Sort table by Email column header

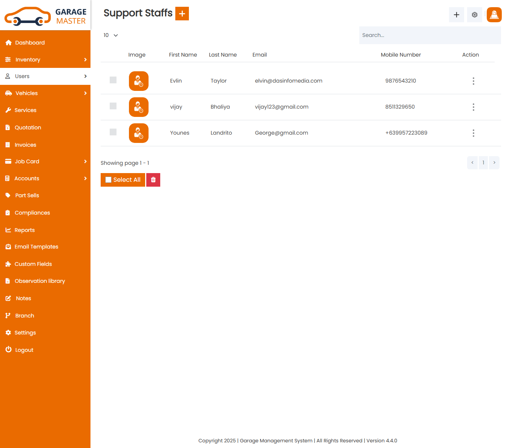tap(259, 55)
